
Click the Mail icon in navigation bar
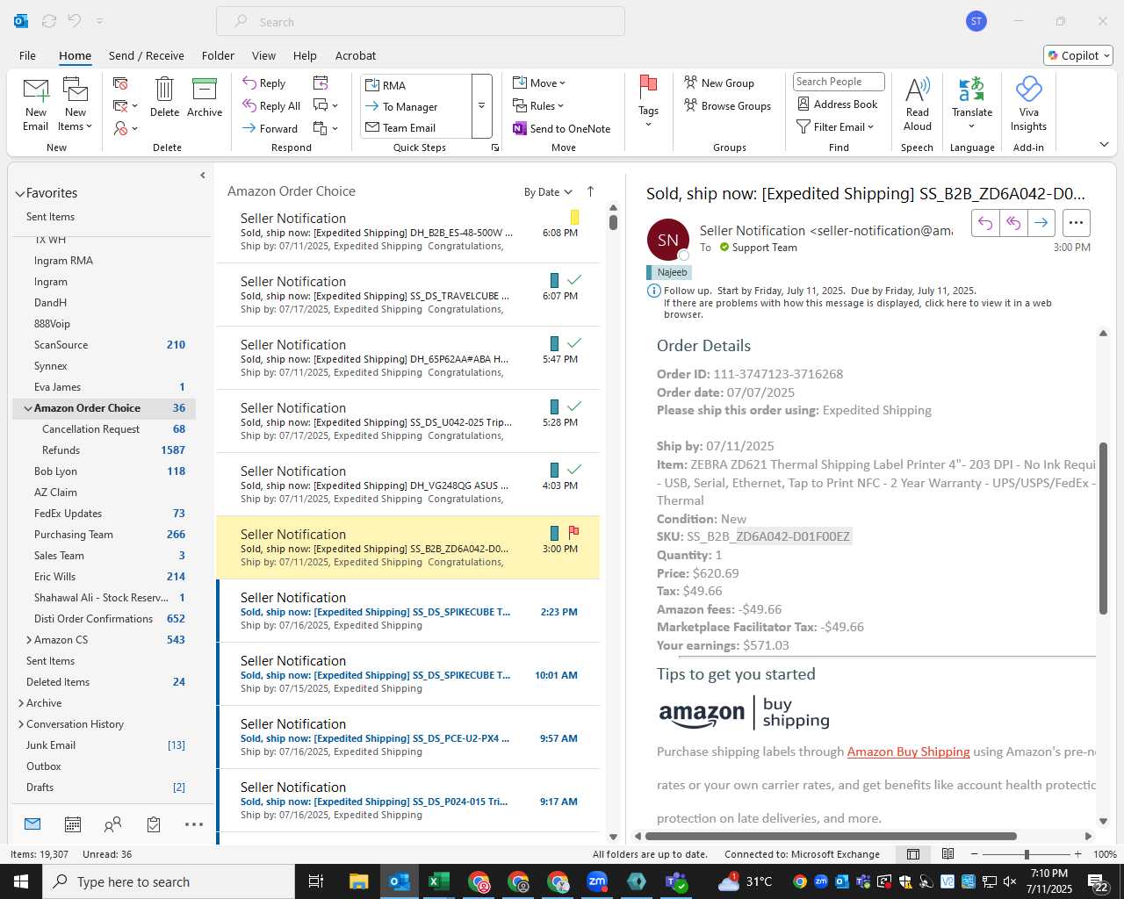pyautogui.click(x=32, y=823)
